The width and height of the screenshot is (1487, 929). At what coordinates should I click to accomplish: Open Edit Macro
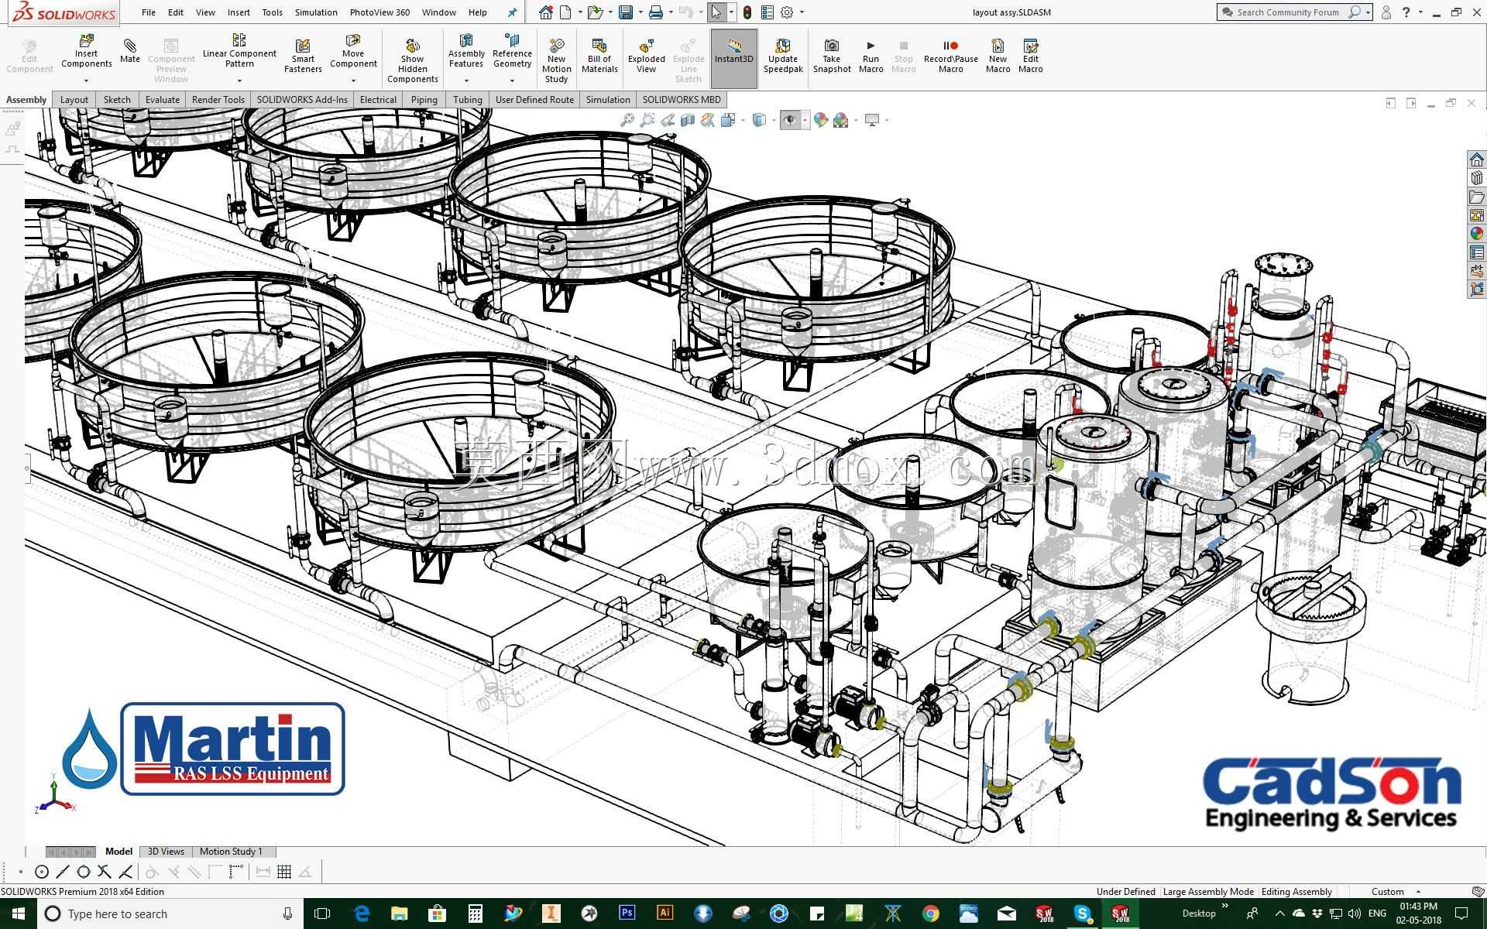1031,56
